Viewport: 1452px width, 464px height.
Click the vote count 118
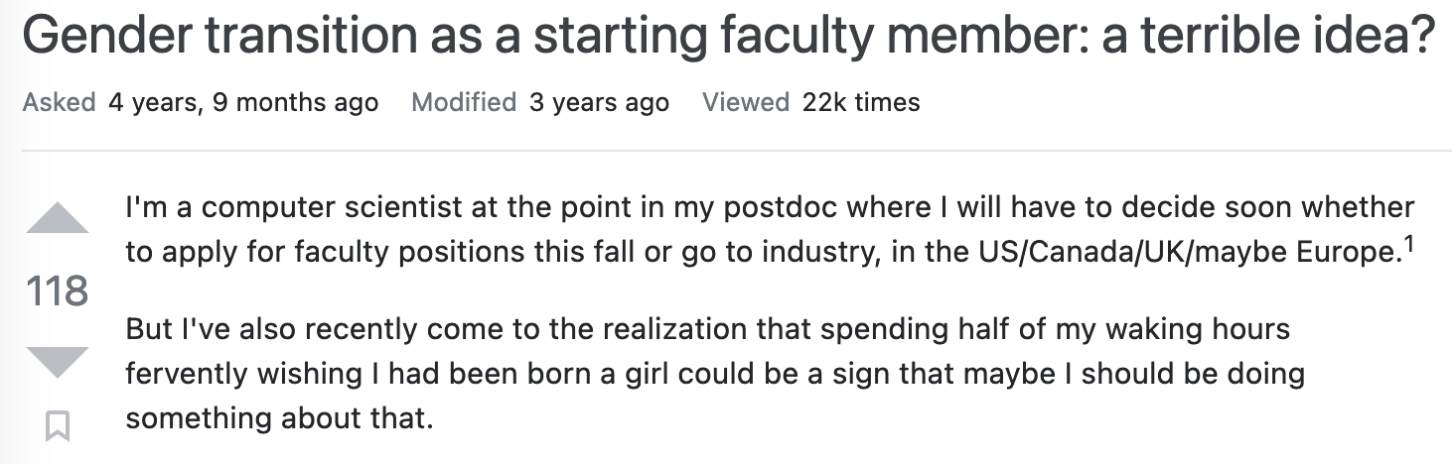coord(58,291)
